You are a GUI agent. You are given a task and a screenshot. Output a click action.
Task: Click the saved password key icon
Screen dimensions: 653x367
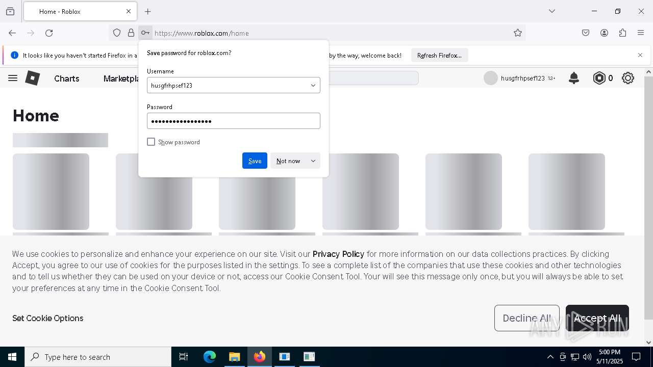click(145, 33)
